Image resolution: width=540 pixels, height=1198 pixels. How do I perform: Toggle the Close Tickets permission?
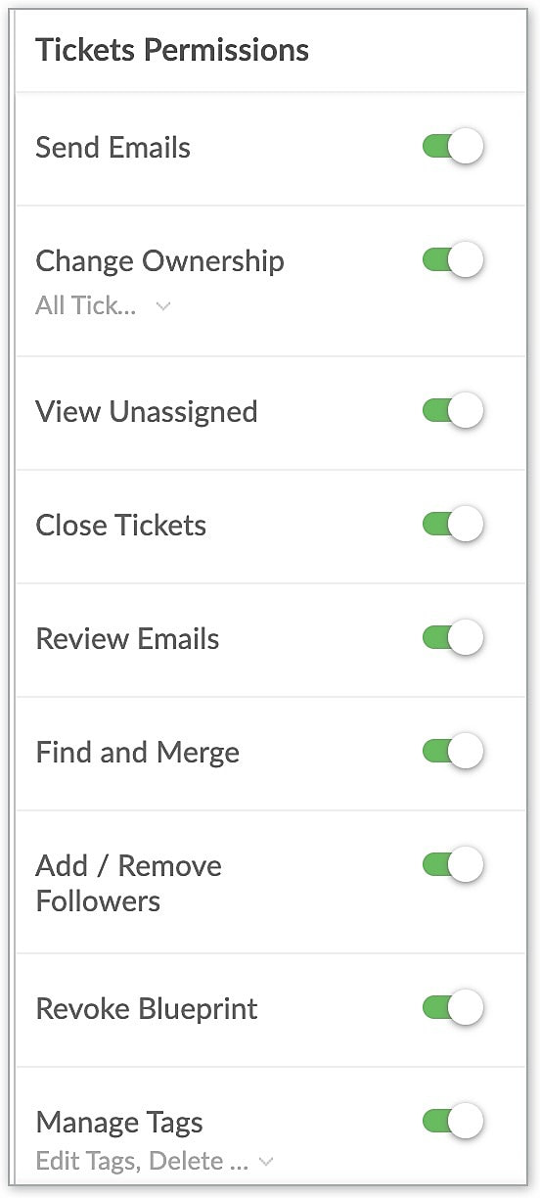pyautogui.click(x=453, y=526)
